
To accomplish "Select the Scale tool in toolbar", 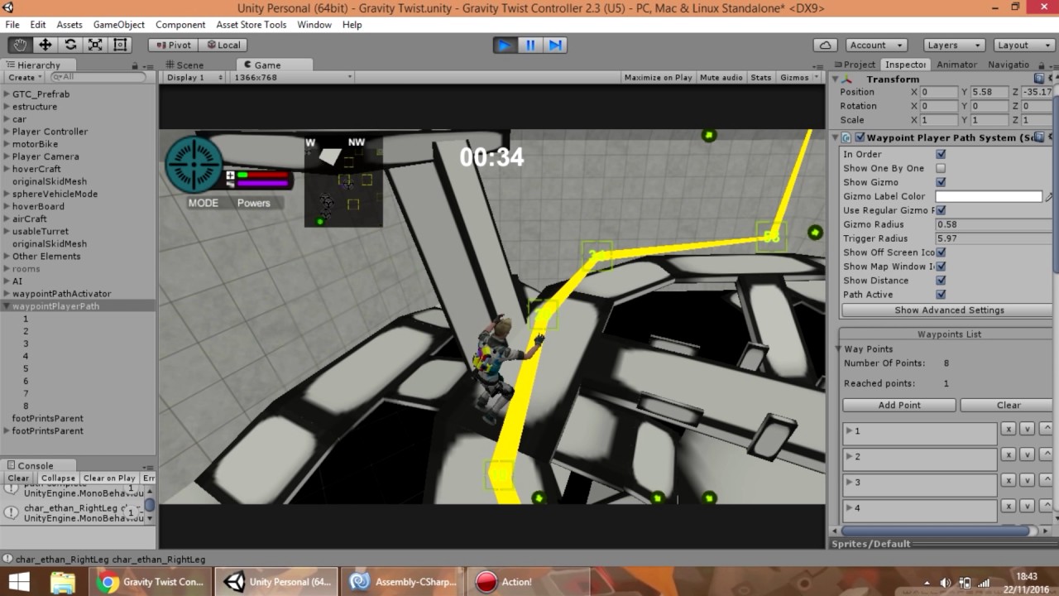I will (x=95, y=45).
